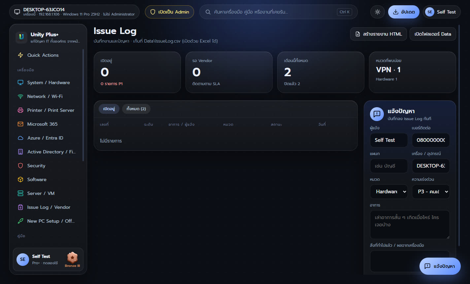Select the Server / VM icon
Viewport: 470px width, 284px height.
pos(20,193)
